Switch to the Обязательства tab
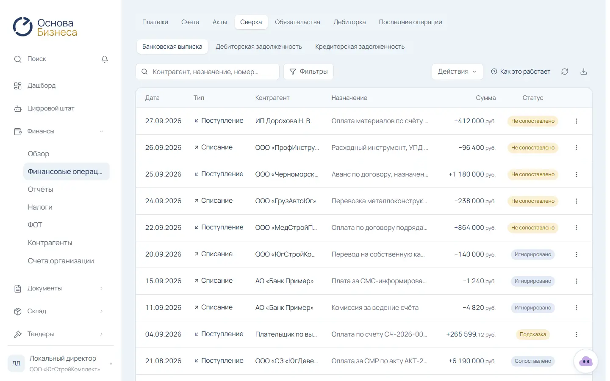Viewport: 610px width, 381px height. click(297, 22)
